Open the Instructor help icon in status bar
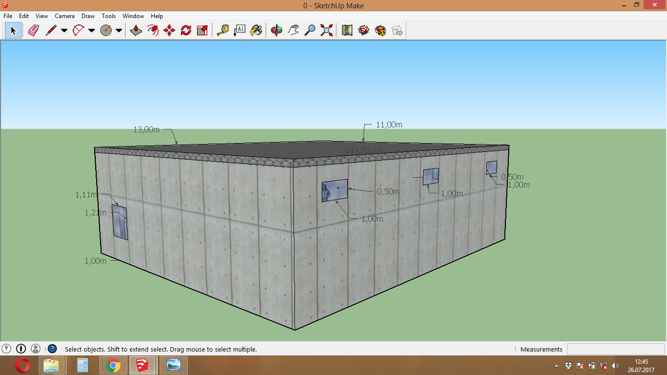 click(x=52, y=349)
